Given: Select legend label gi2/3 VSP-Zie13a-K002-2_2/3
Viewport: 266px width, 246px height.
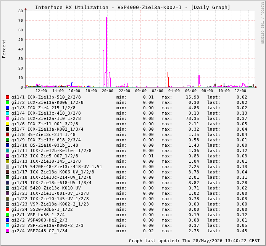Looking at the screenshot, I should [47, 225].
